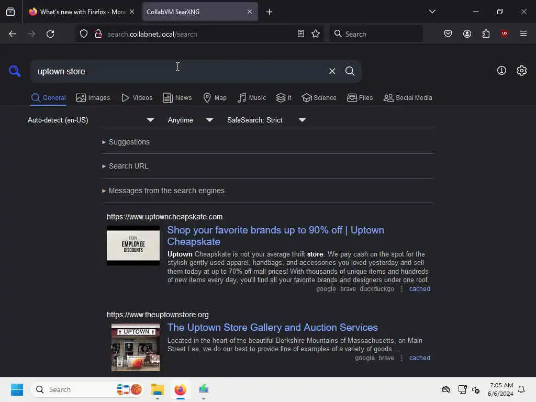Screen dimensions: 536x402
Task: List all tabs dropdown arrow
Action: coord(432,12)
